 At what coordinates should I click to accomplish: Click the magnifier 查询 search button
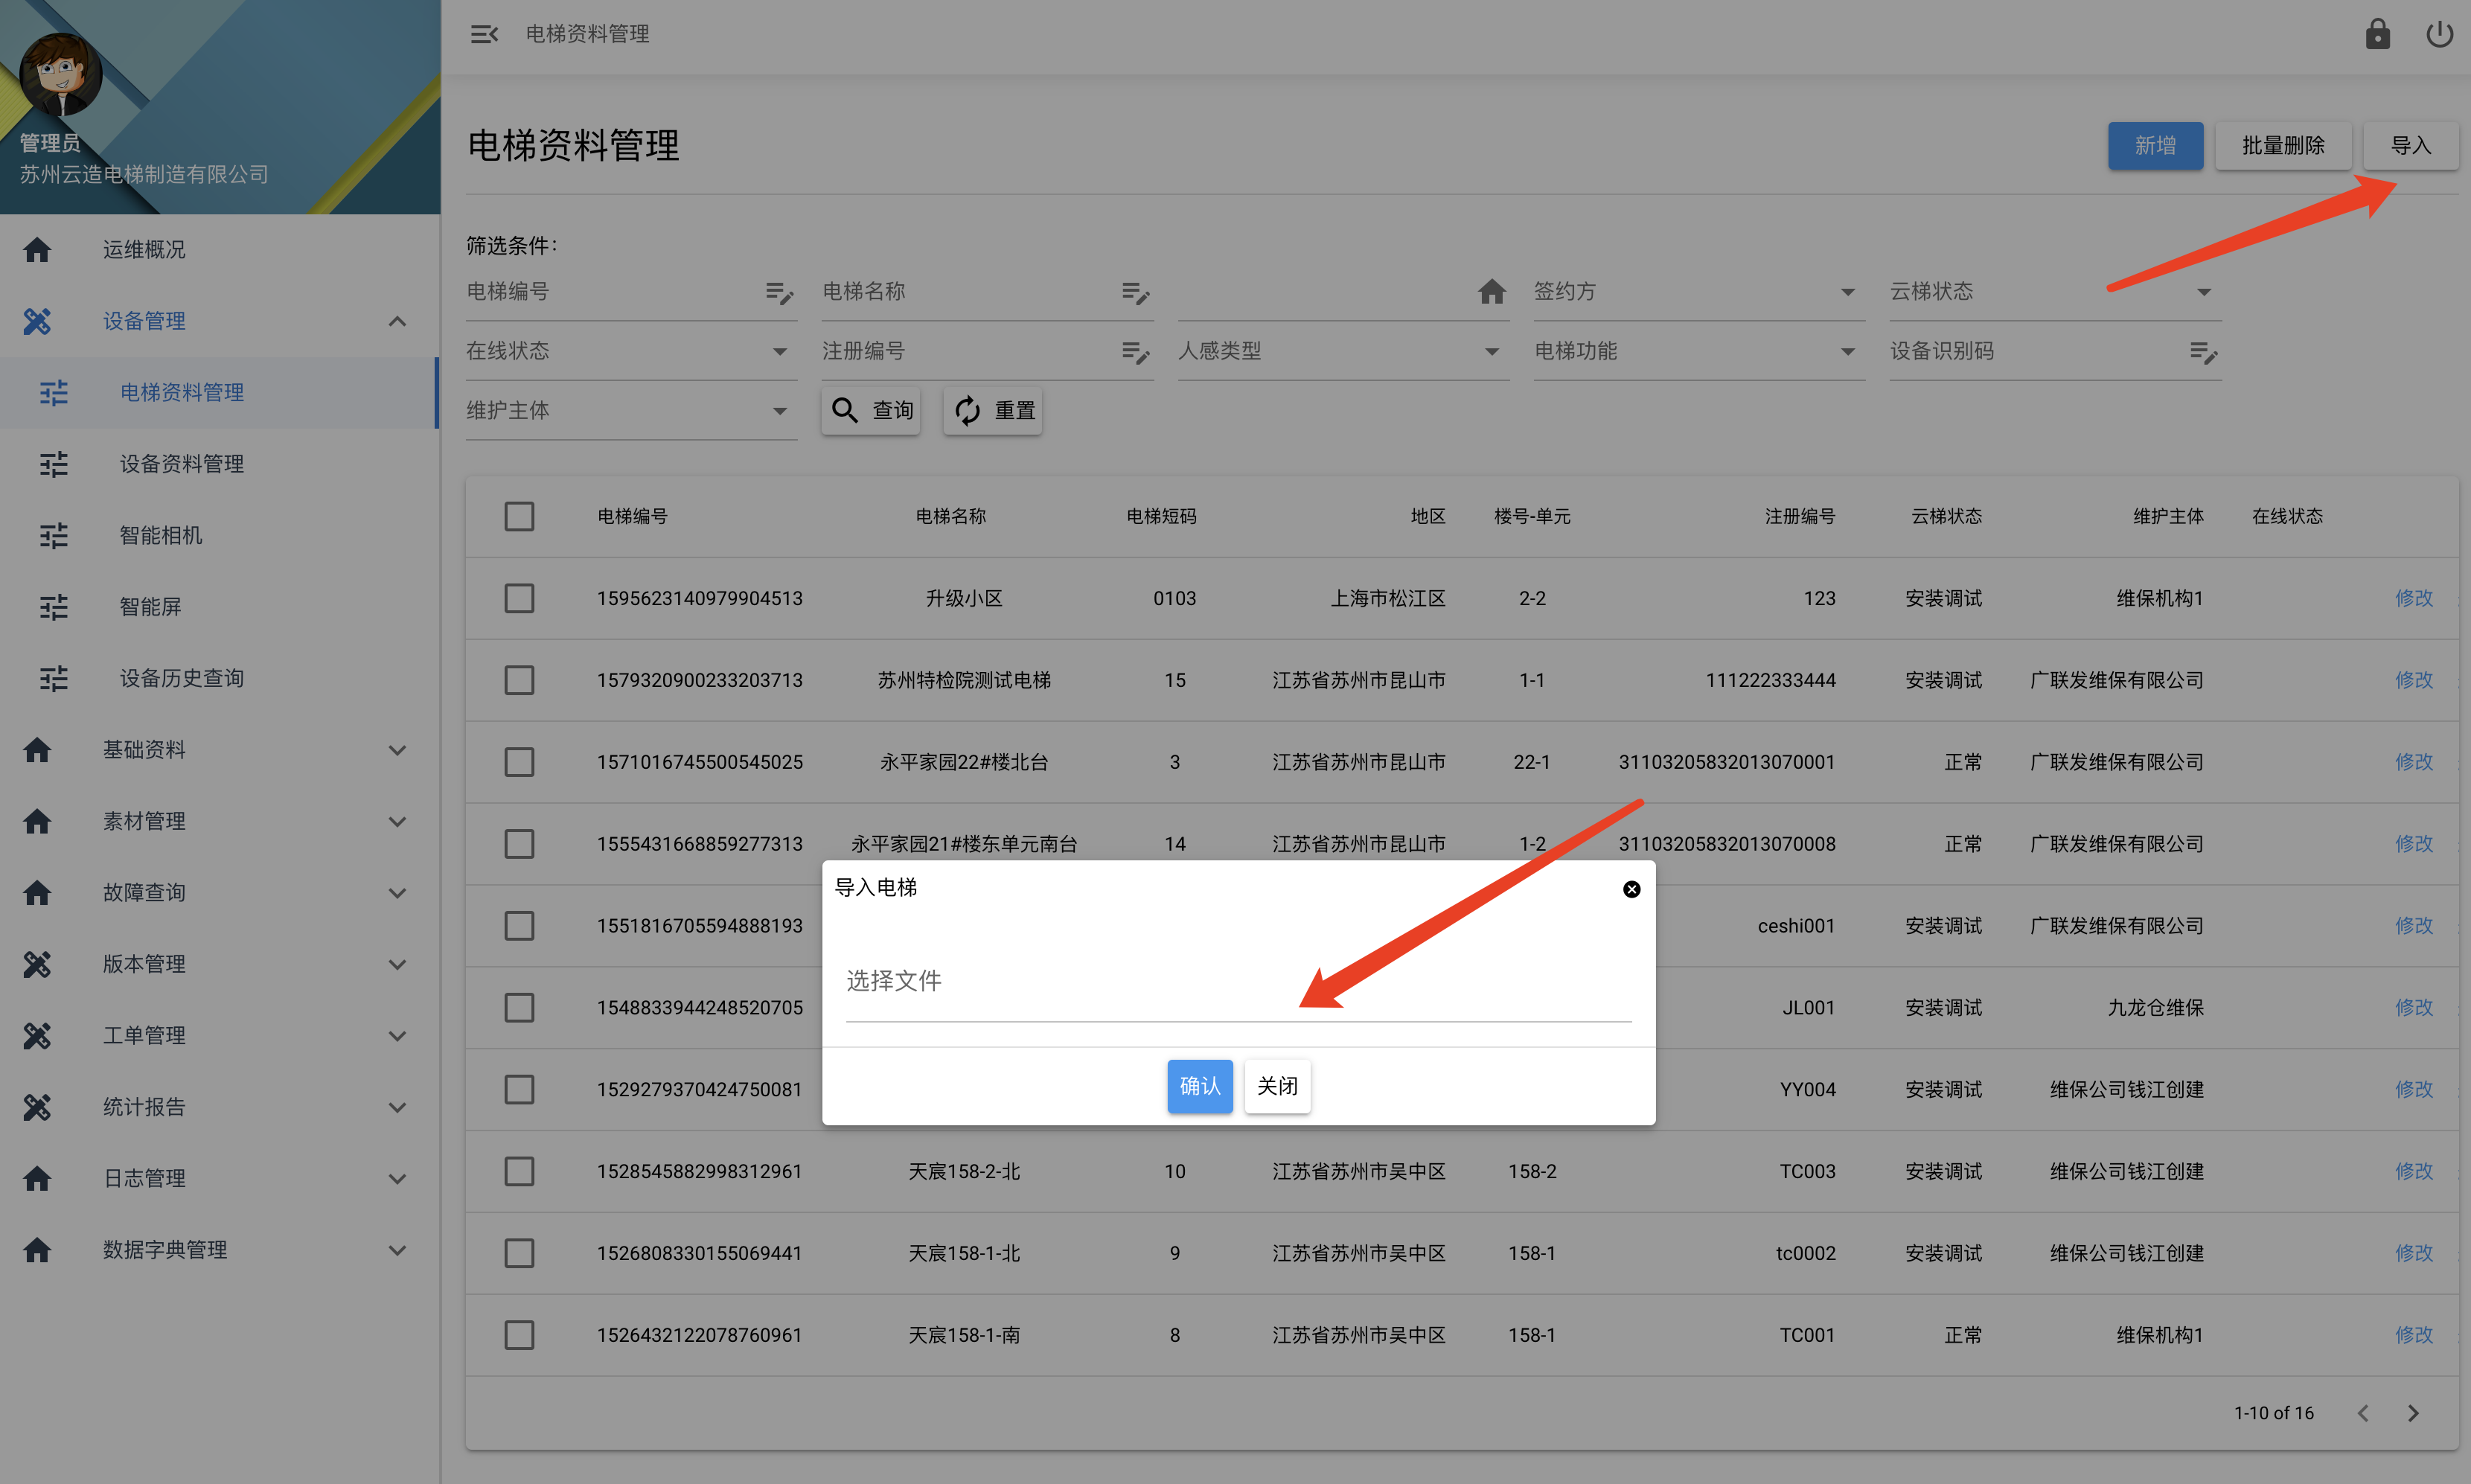tap(871, 411)
